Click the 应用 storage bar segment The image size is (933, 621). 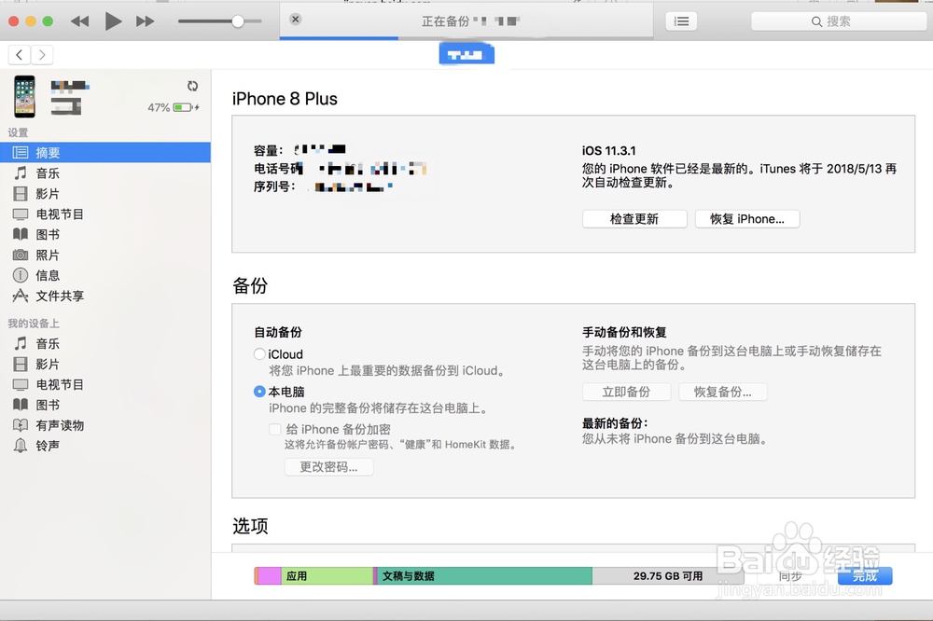tap(327, 576)
